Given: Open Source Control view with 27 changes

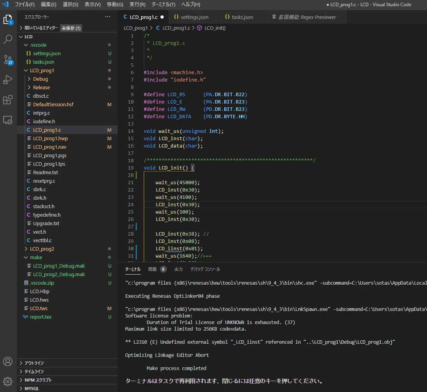Looking at the screenshot, I should point(8,59).
